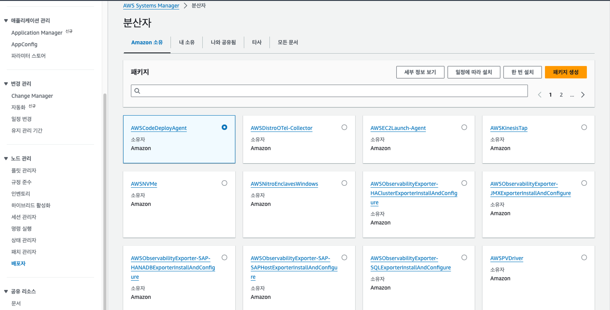Image resolution: width=610 pixels, height=310 pixels.
Task: Select SQLExporterInstallAndConfigure radio button
Action: [464, 258]
